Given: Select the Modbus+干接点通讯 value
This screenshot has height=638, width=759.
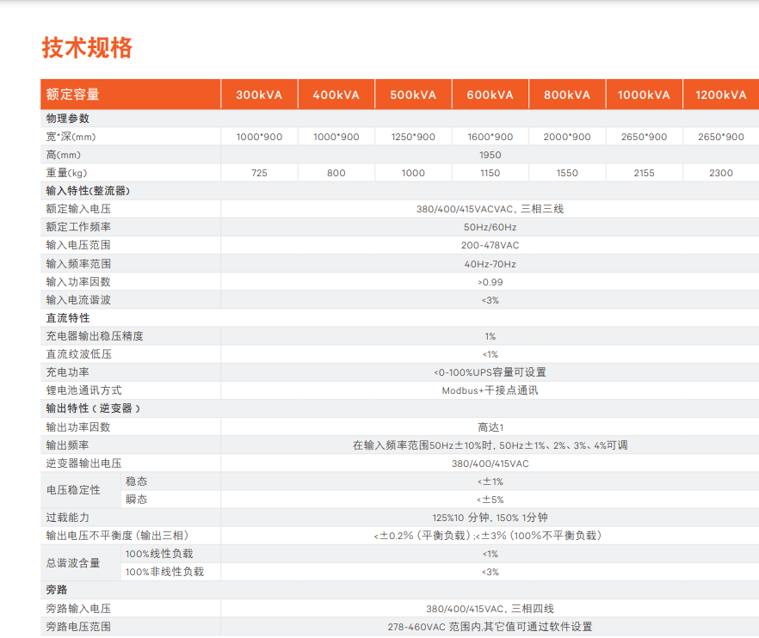Looking at the screenshot, I should [x=490, y=390].
